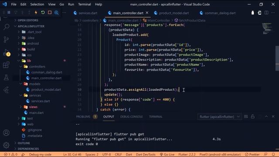Open Manage gear settings
Viewport: 279px width, 157px height.
pyautogui.click(x=7, y=145)
